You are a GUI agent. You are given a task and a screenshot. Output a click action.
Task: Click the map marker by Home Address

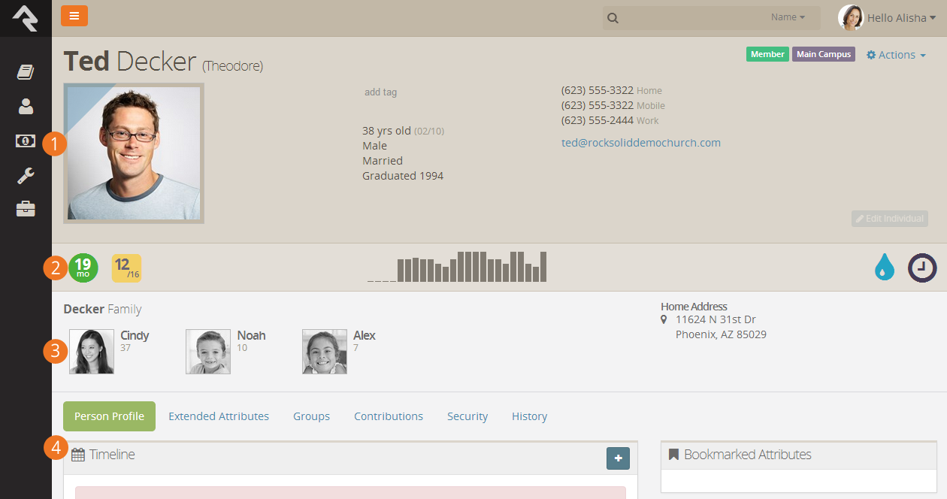tap(664, 319)
